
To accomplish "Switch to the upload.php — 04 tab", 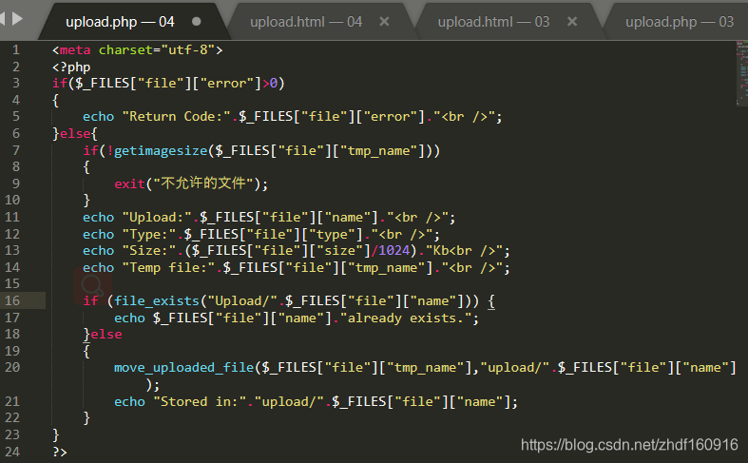I will click(x=120, y=21).
